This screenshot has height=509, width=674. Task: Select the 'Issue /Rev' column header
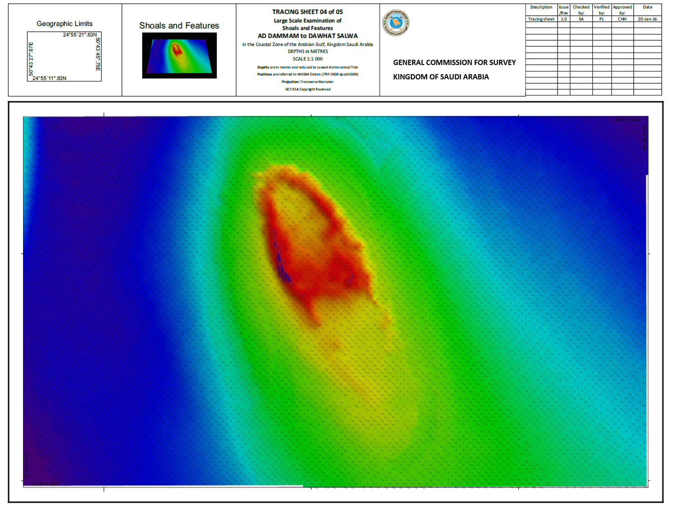(x=563, y=10)
